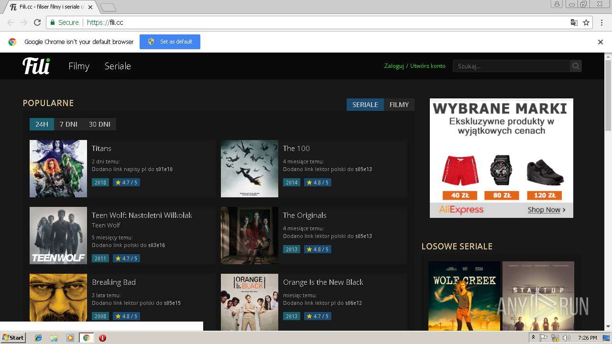Click the Windows Start button
612x344 pixels.
[x=13, y=338]
